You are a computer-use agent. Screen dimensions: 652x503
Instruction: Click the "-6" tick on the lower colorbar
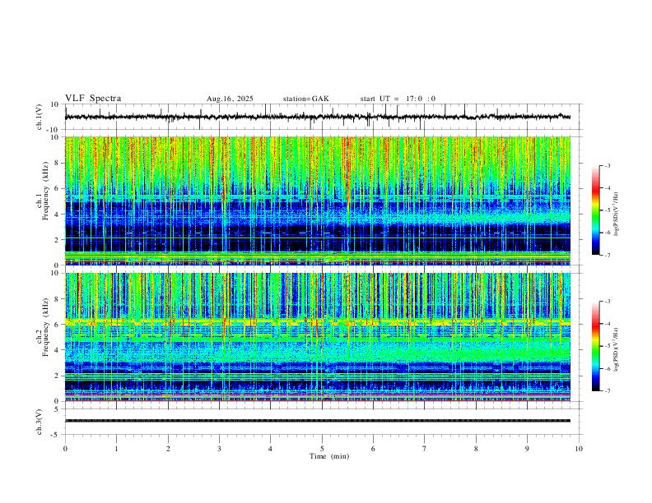tap(607, 368)
